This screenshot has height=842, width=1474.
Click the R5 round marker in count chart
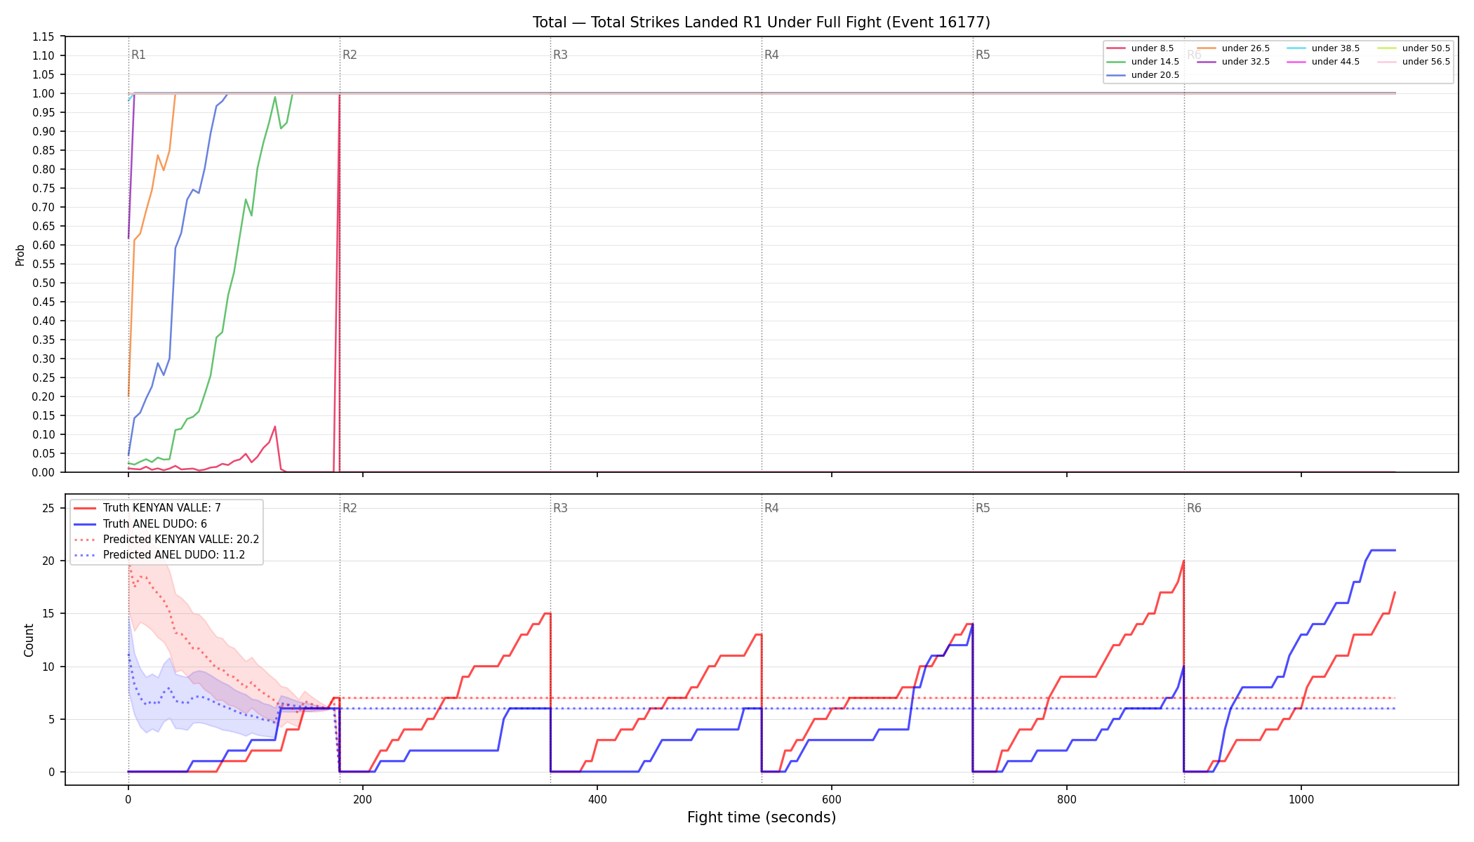point(983,508)
